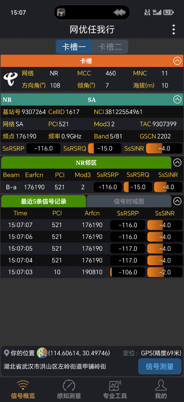Tap the 基站号 9307264 value
This screenshot has width=184, height=402.
click(x=33, y=112)
